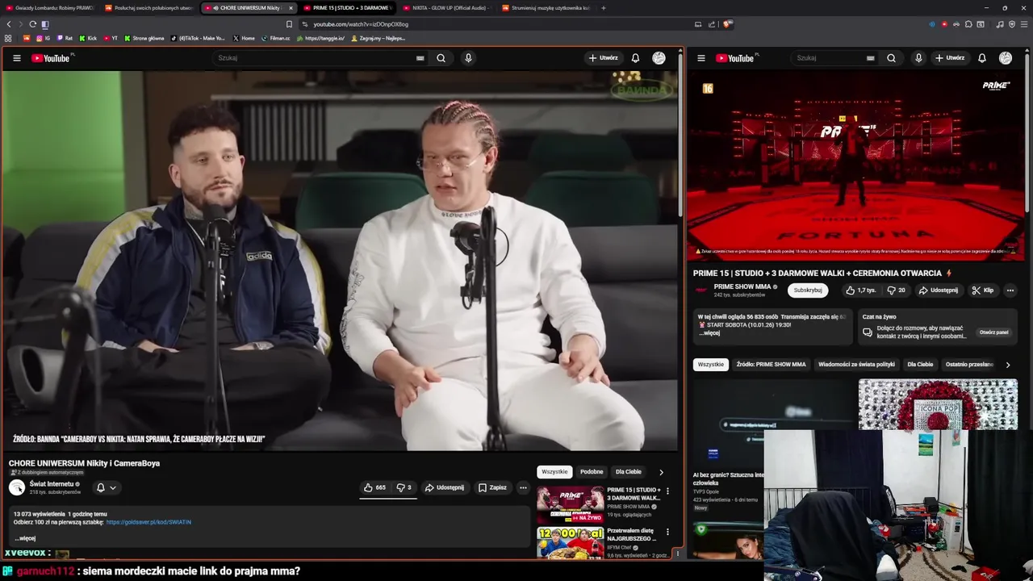Open browser extensions puzzle icon
Image resolution: width=1033 pixels, height=581 pixels.
968,24
